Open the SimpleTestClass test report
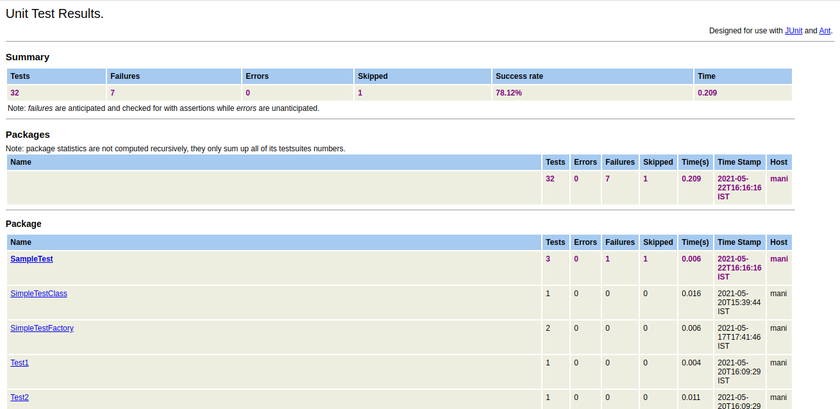 tap(38, 293)
